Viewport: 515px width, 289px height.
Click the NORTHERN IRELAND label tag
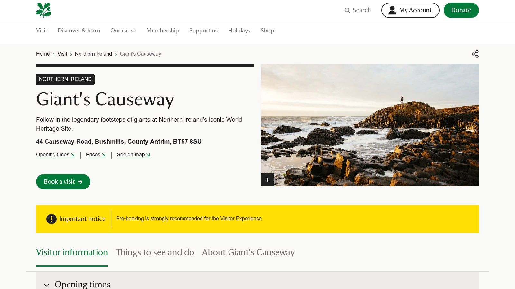(65, 79)
